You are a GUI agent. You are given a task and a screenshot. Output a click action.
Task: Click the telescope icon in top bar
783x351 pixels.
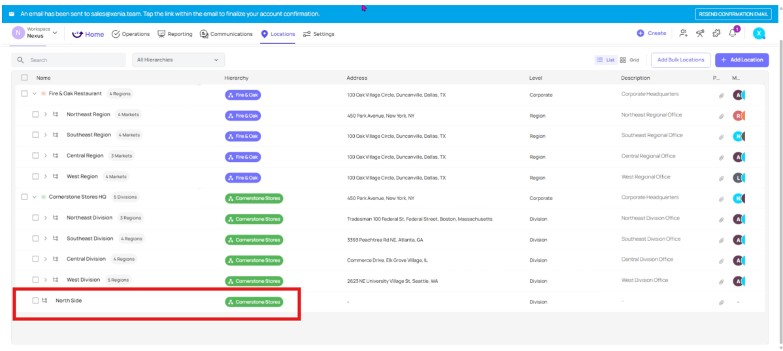pos(700,33)
